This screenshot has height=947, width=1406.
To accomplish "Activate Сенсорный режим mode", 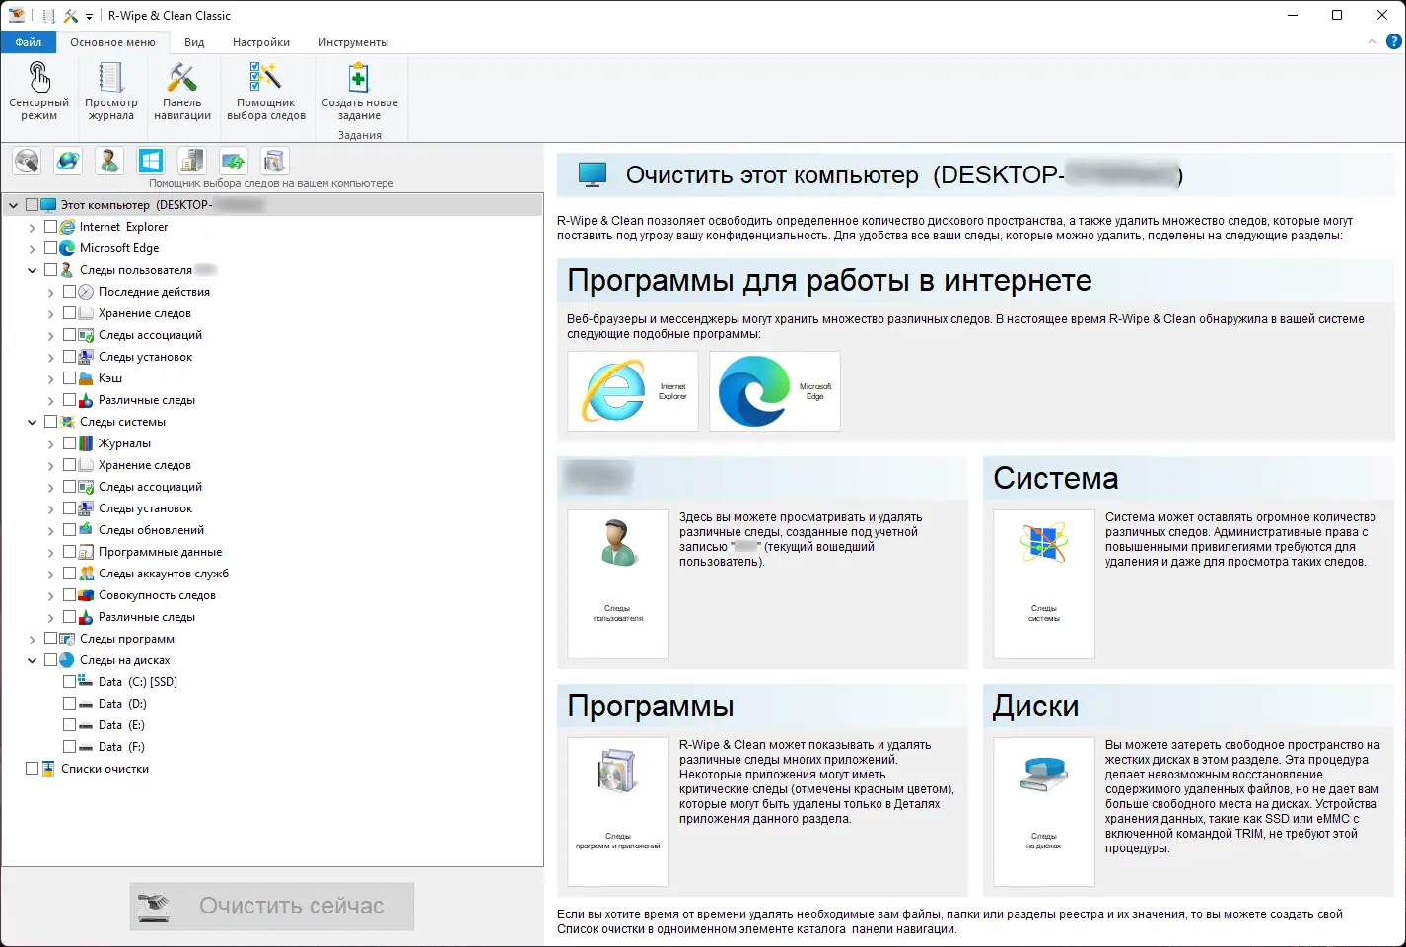I will click(38, 92).
